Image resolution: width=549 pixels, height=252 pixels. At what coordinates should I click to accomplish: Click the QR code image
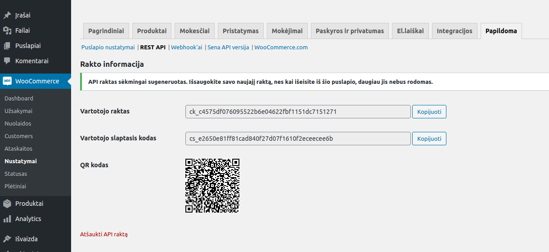point(212,186)
